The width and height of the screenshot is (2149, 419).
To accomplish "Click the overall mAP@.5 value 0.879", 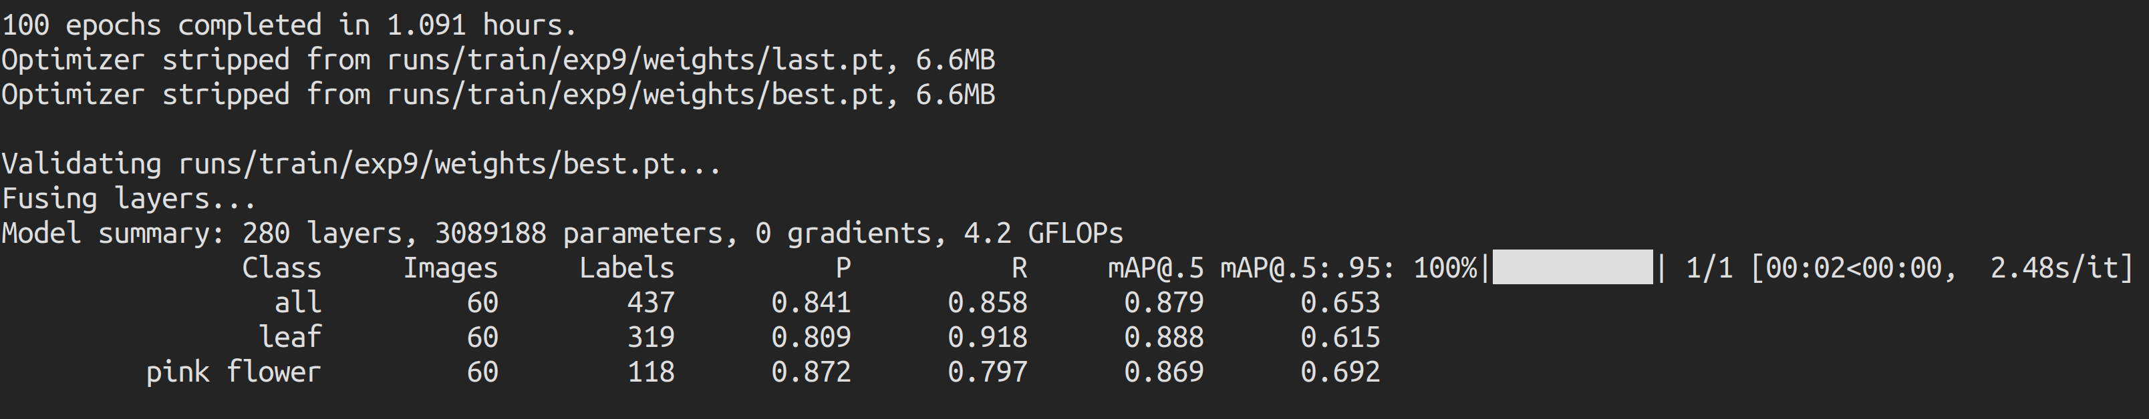I will (x=1164, y=302).
